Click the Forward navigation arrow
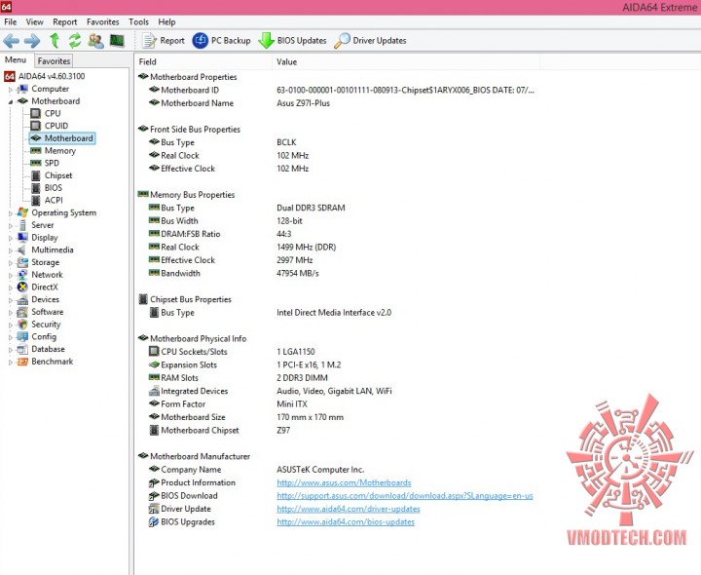Screen dimensions: 701x575 pyautogui.click(x=32, y=41)
